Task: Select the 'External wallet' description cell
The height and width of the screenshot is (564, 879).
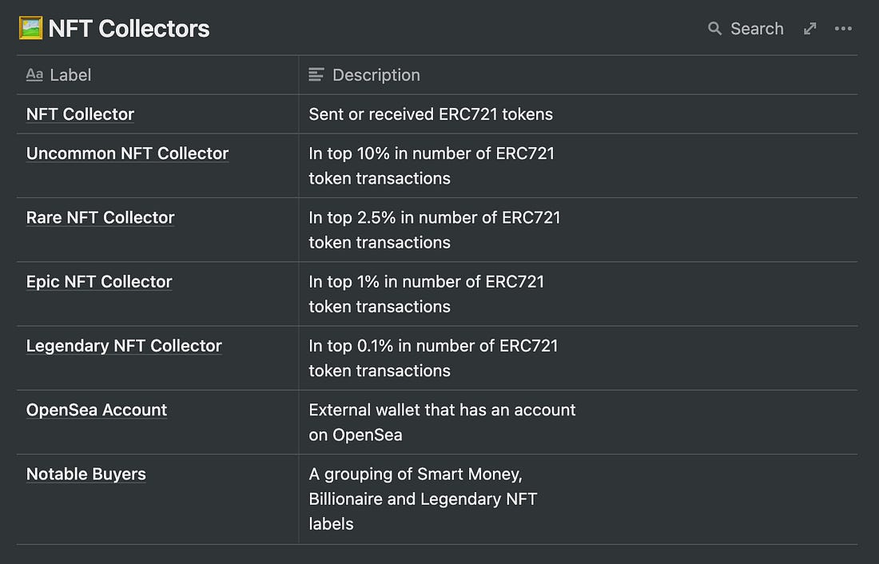Action: (x=578, y=422)
